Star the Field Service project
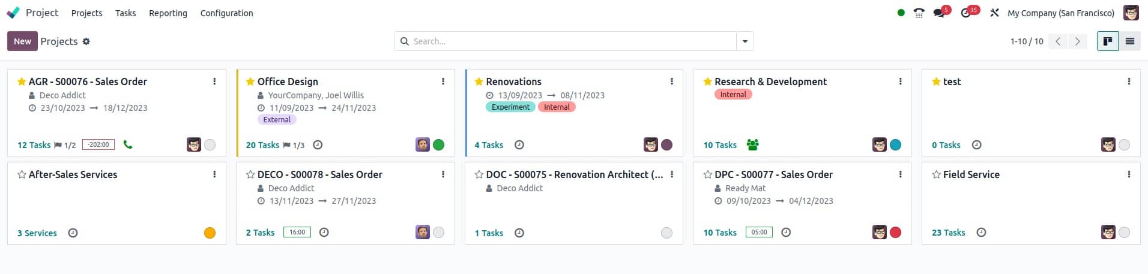 (x=936, y=174)
